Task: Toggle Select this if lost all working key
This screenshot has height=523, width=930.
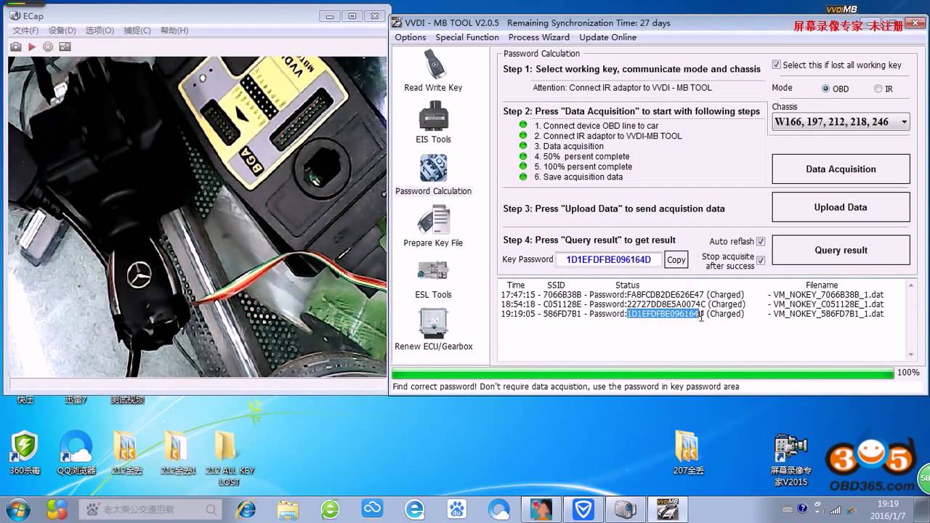Action: point(776,65)
